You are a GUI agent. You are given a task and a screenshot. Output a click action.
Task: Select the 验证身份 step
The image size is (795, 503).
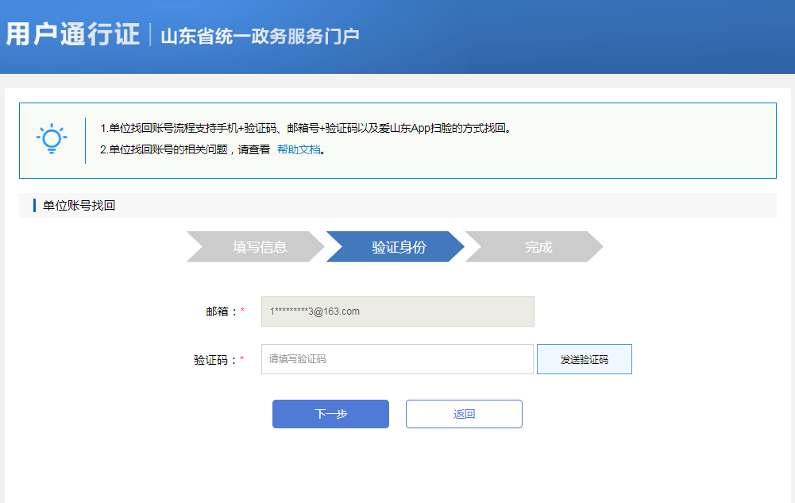tap(398, 247)
